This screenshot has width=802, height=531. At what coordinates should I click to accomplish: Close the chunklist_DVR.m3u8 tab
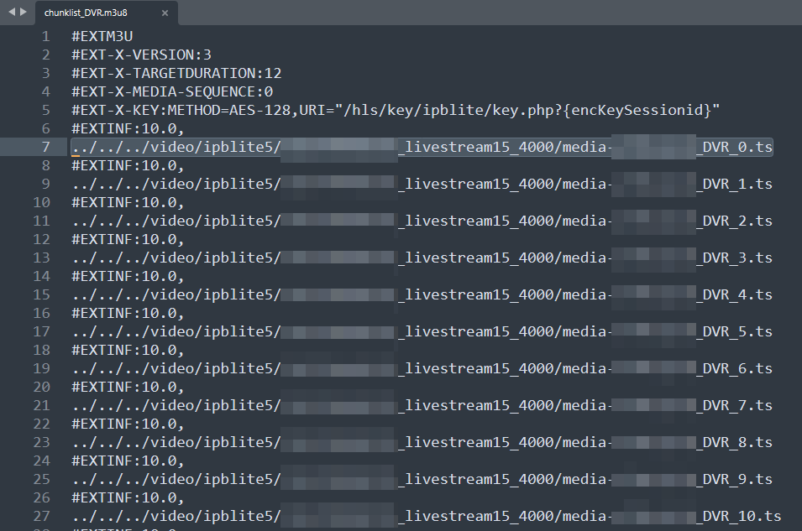pyautogui.click(x=165, y=13)
